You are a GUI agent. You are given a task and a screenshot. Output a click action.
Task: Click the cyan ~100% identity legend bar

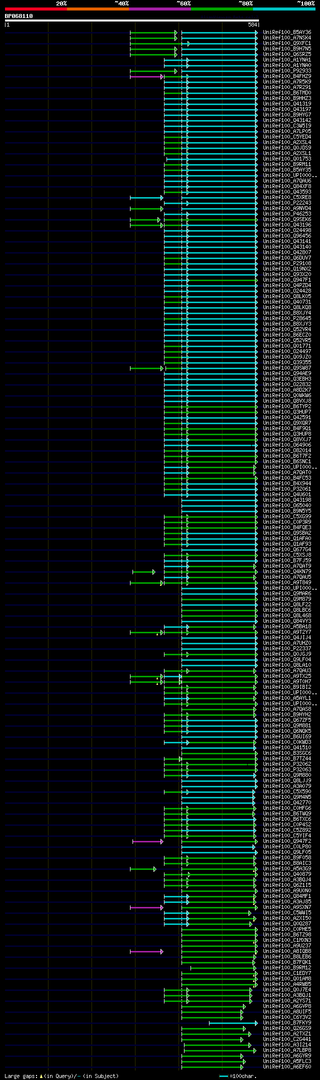284,9
